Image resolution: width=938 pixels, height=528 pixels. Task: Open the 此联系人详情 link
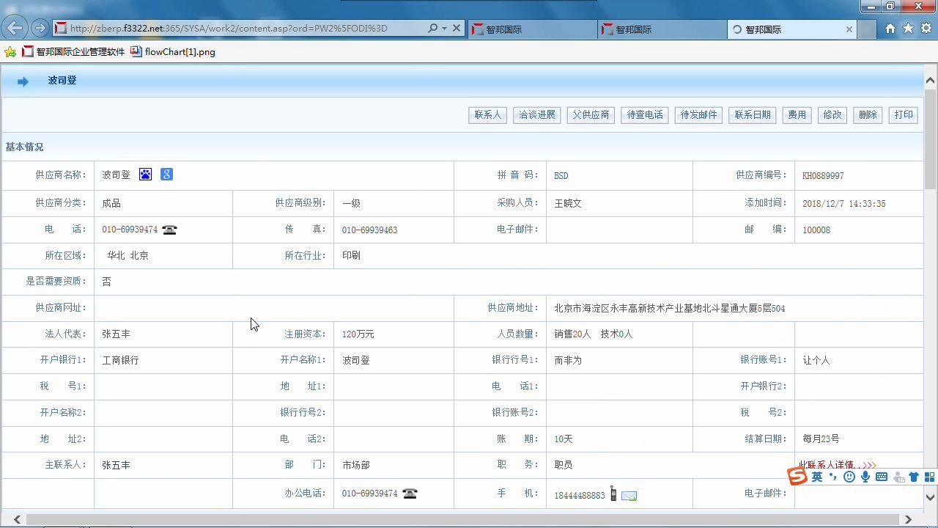[x=837, y=465]
